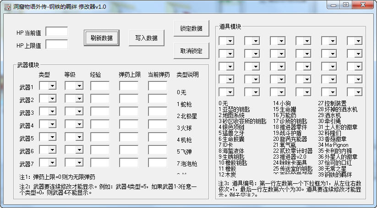The height and width of the screenshot is (208, 377).
Task: Open item slot 1 dropdown in 道具模块
Action: click(x=226, y=41)
